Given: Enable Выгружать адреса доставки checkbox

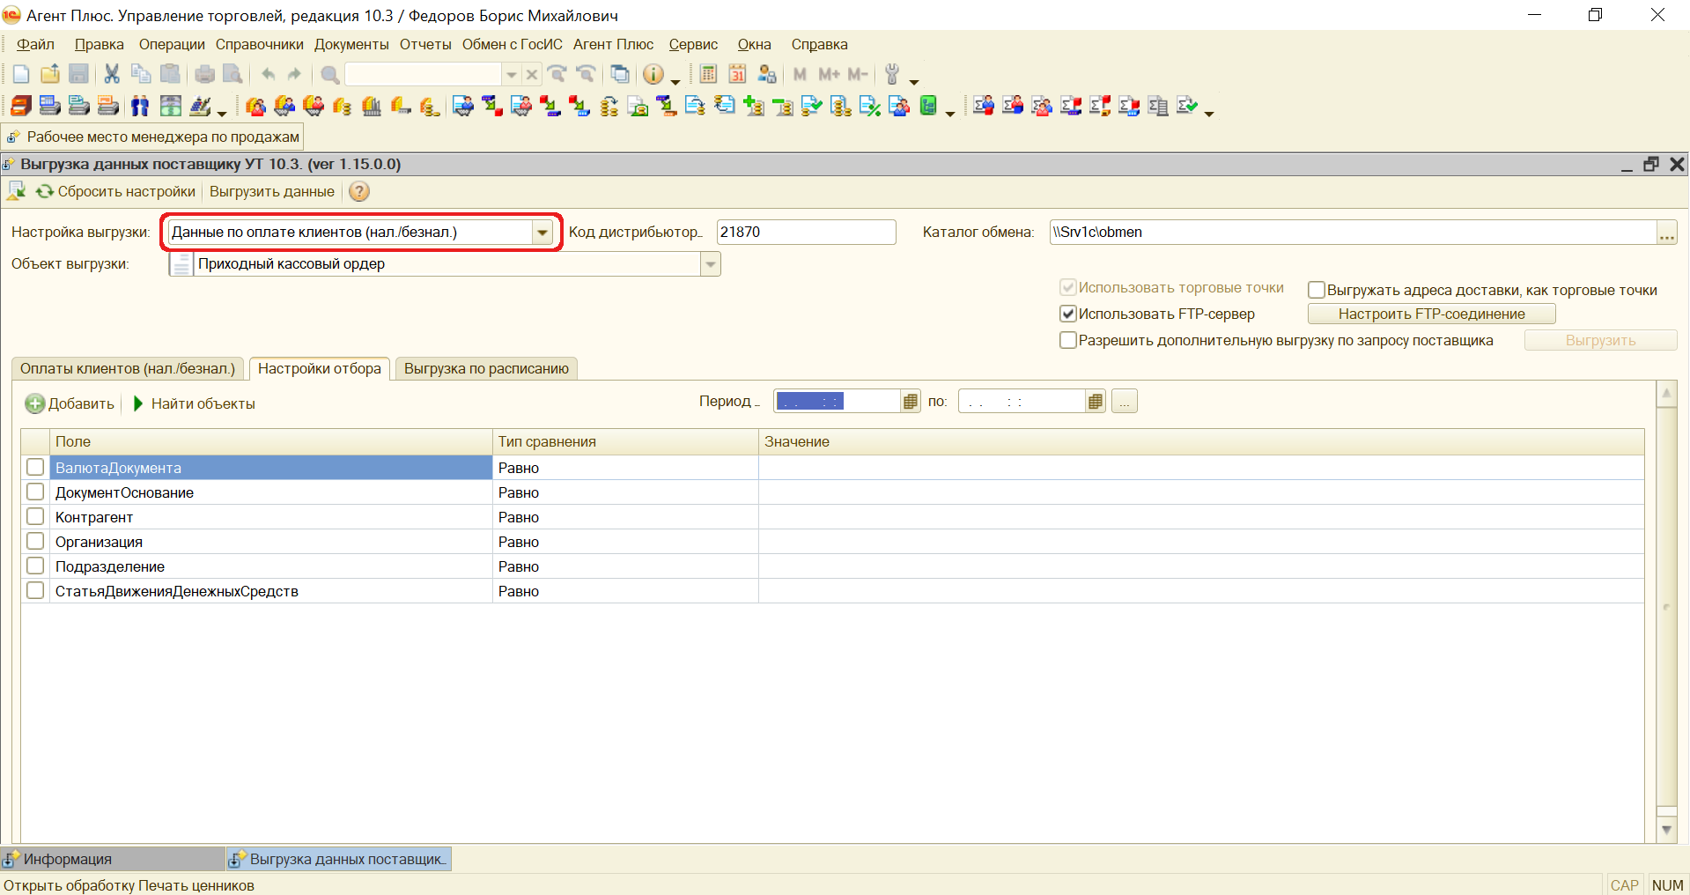Looking at the screenshot, I should tap(1317, 290).
